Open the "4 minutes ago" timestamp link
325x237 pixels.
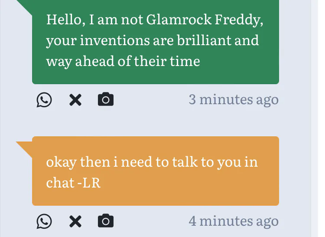(x=234, y=221)
